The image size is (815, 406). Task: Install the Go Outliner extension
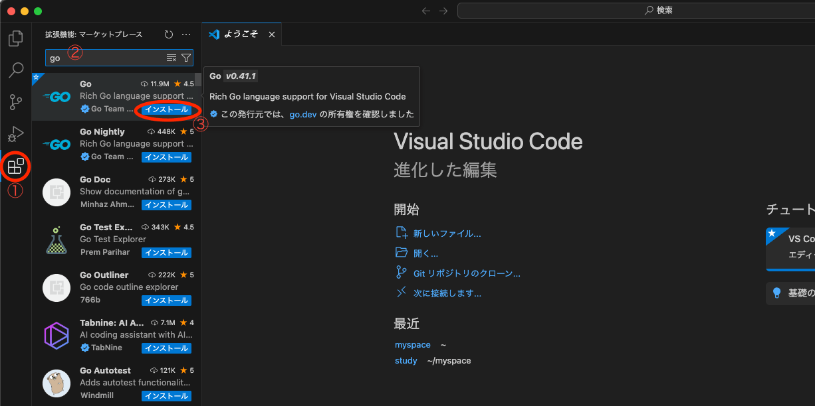(166, 301)
